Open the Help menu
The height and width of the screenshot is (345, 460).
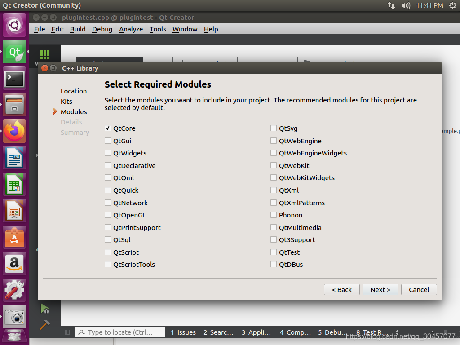(x=211, y=29)
